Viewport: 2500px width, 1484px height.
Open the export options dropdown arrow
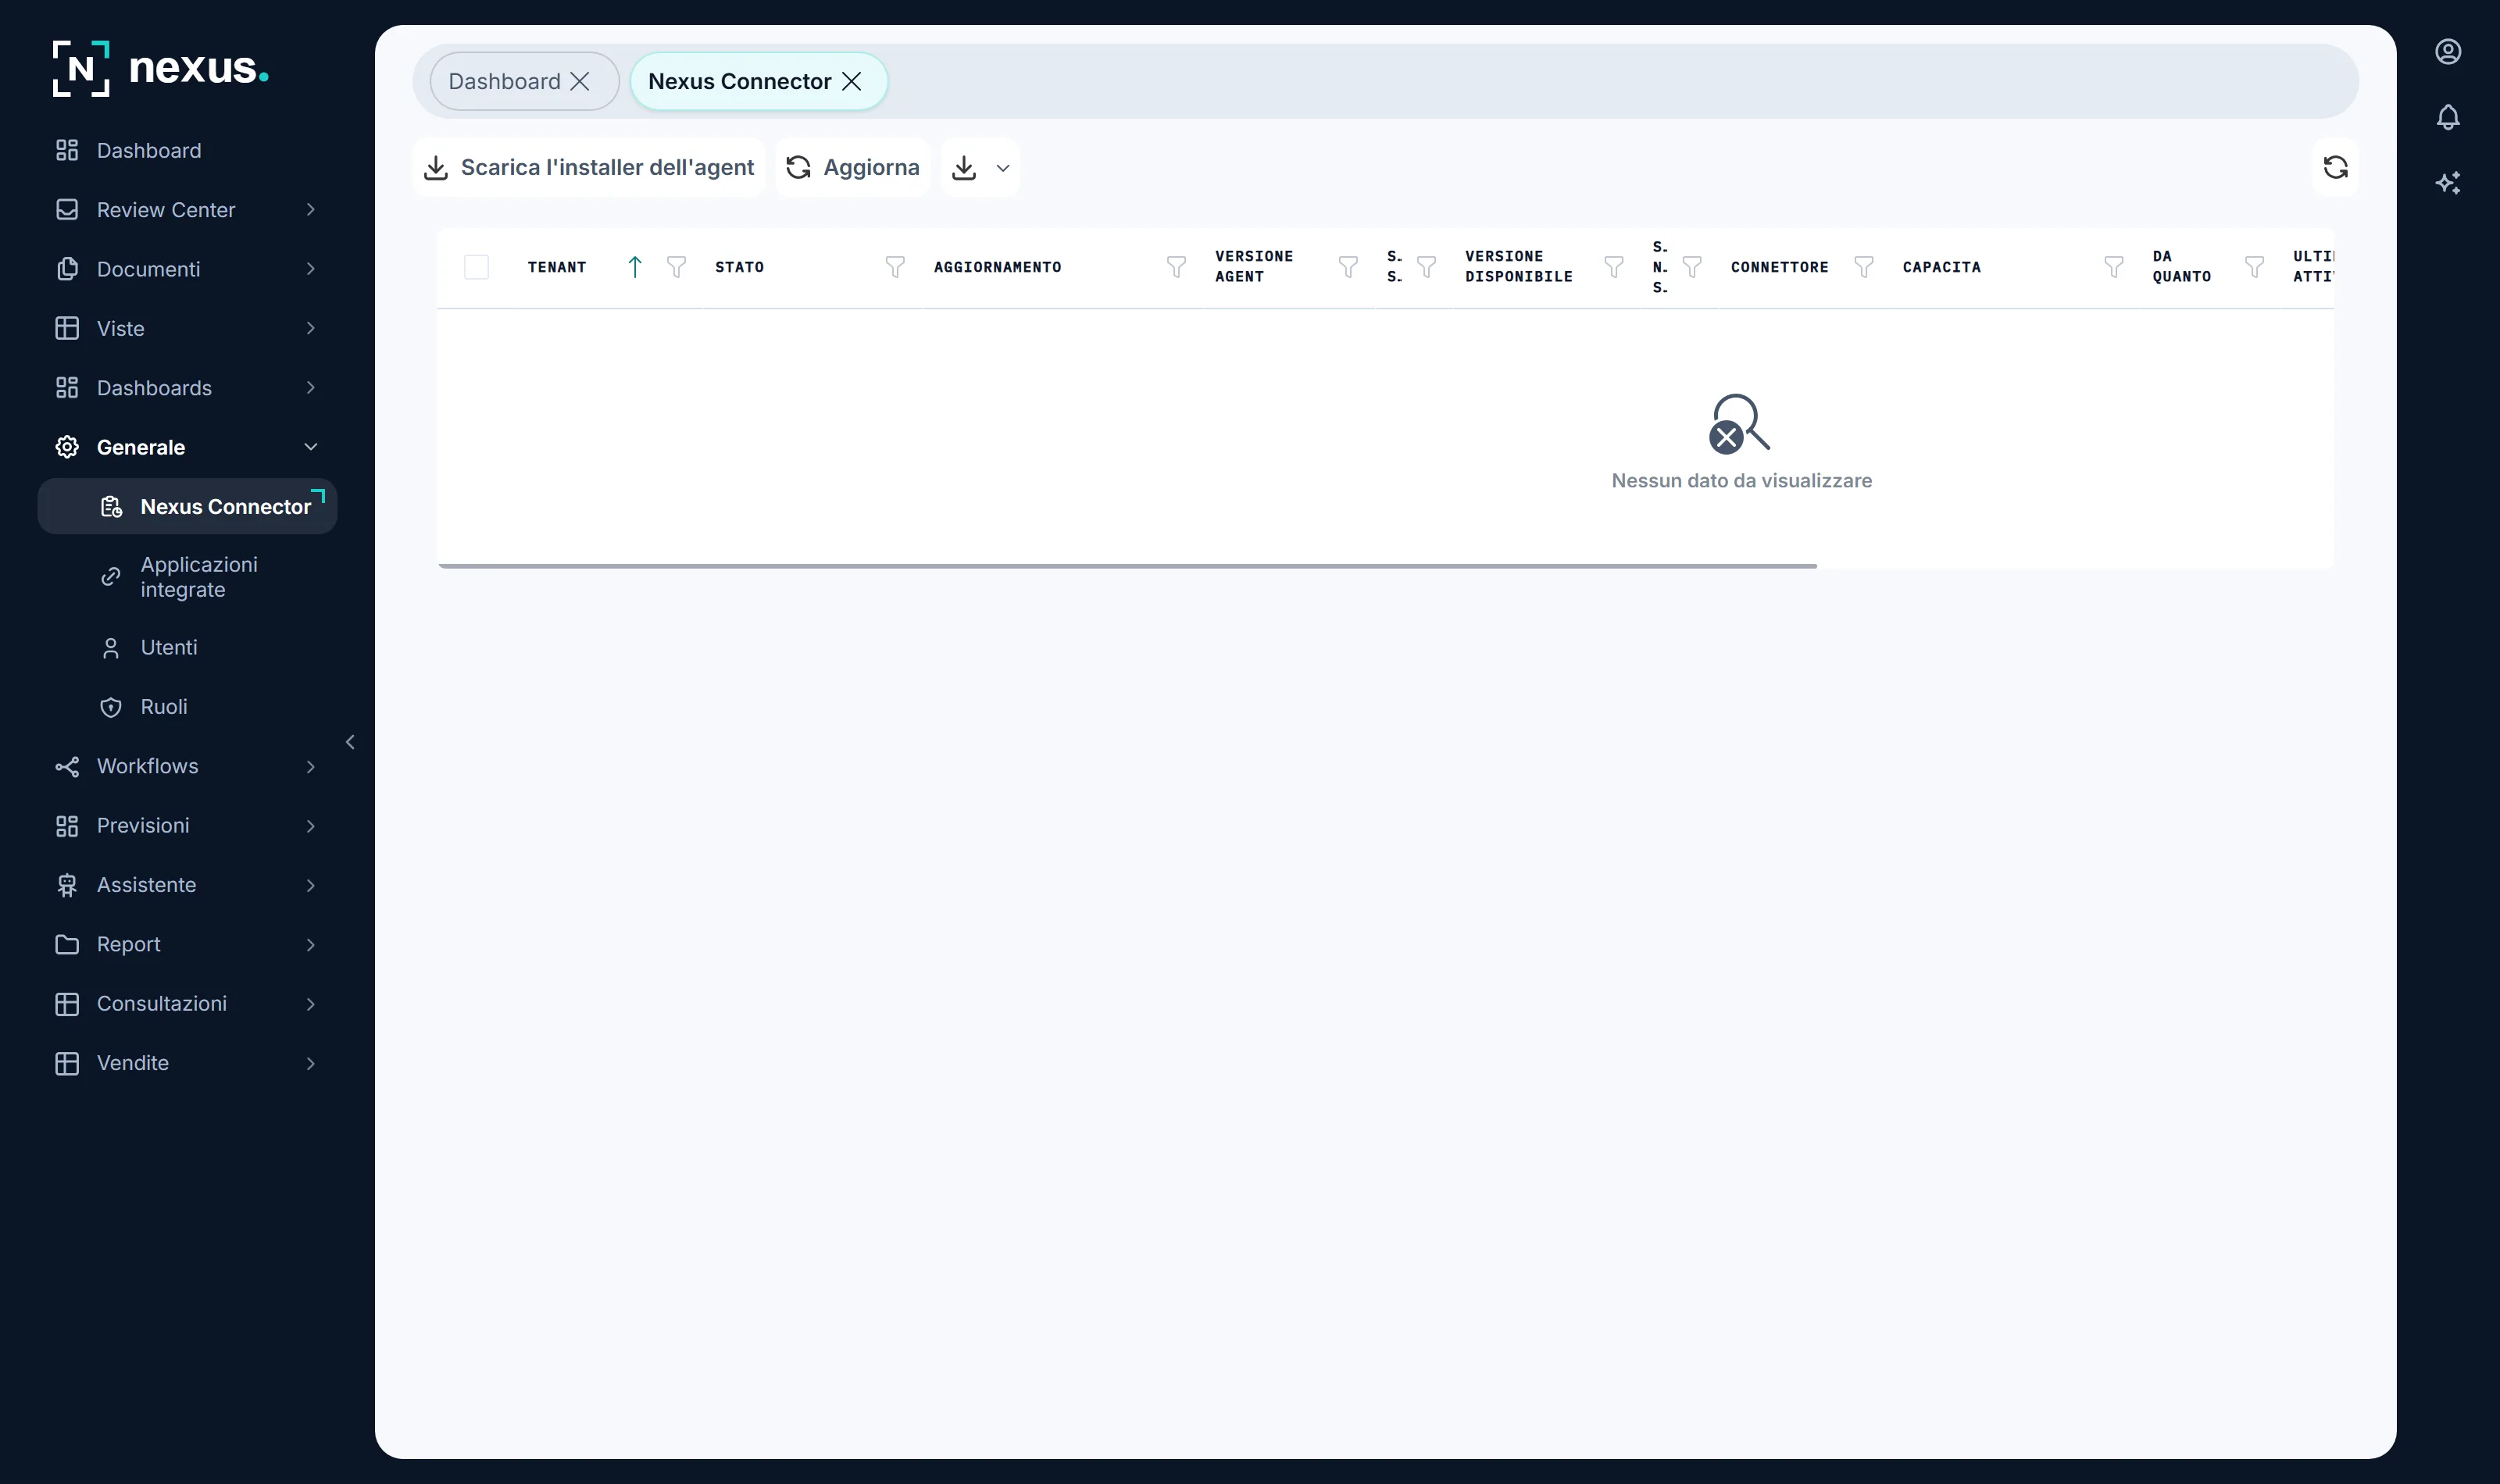(x=1003, y=168)
